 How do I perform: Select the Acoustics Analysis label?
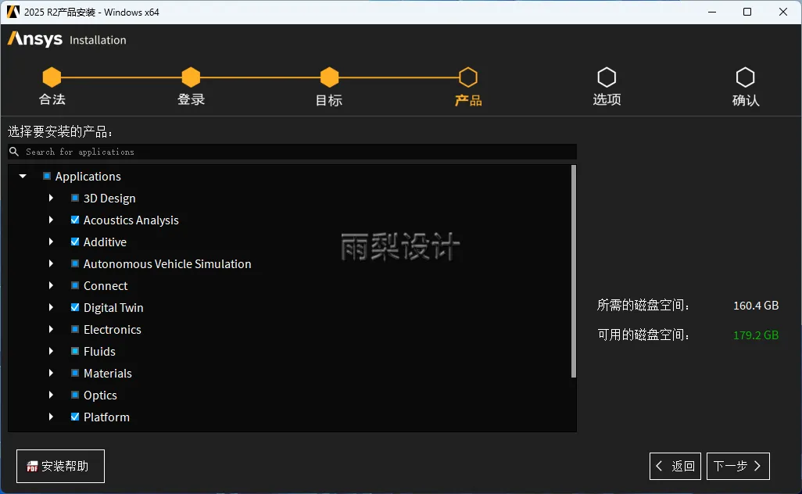click(131, 220)
